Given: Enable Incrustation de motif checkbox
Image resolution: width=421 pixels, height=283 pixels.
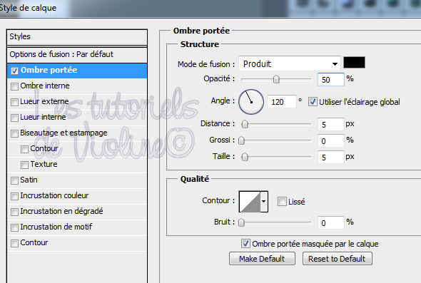Looking at the screenshot, I should click(x=14, y=227).
